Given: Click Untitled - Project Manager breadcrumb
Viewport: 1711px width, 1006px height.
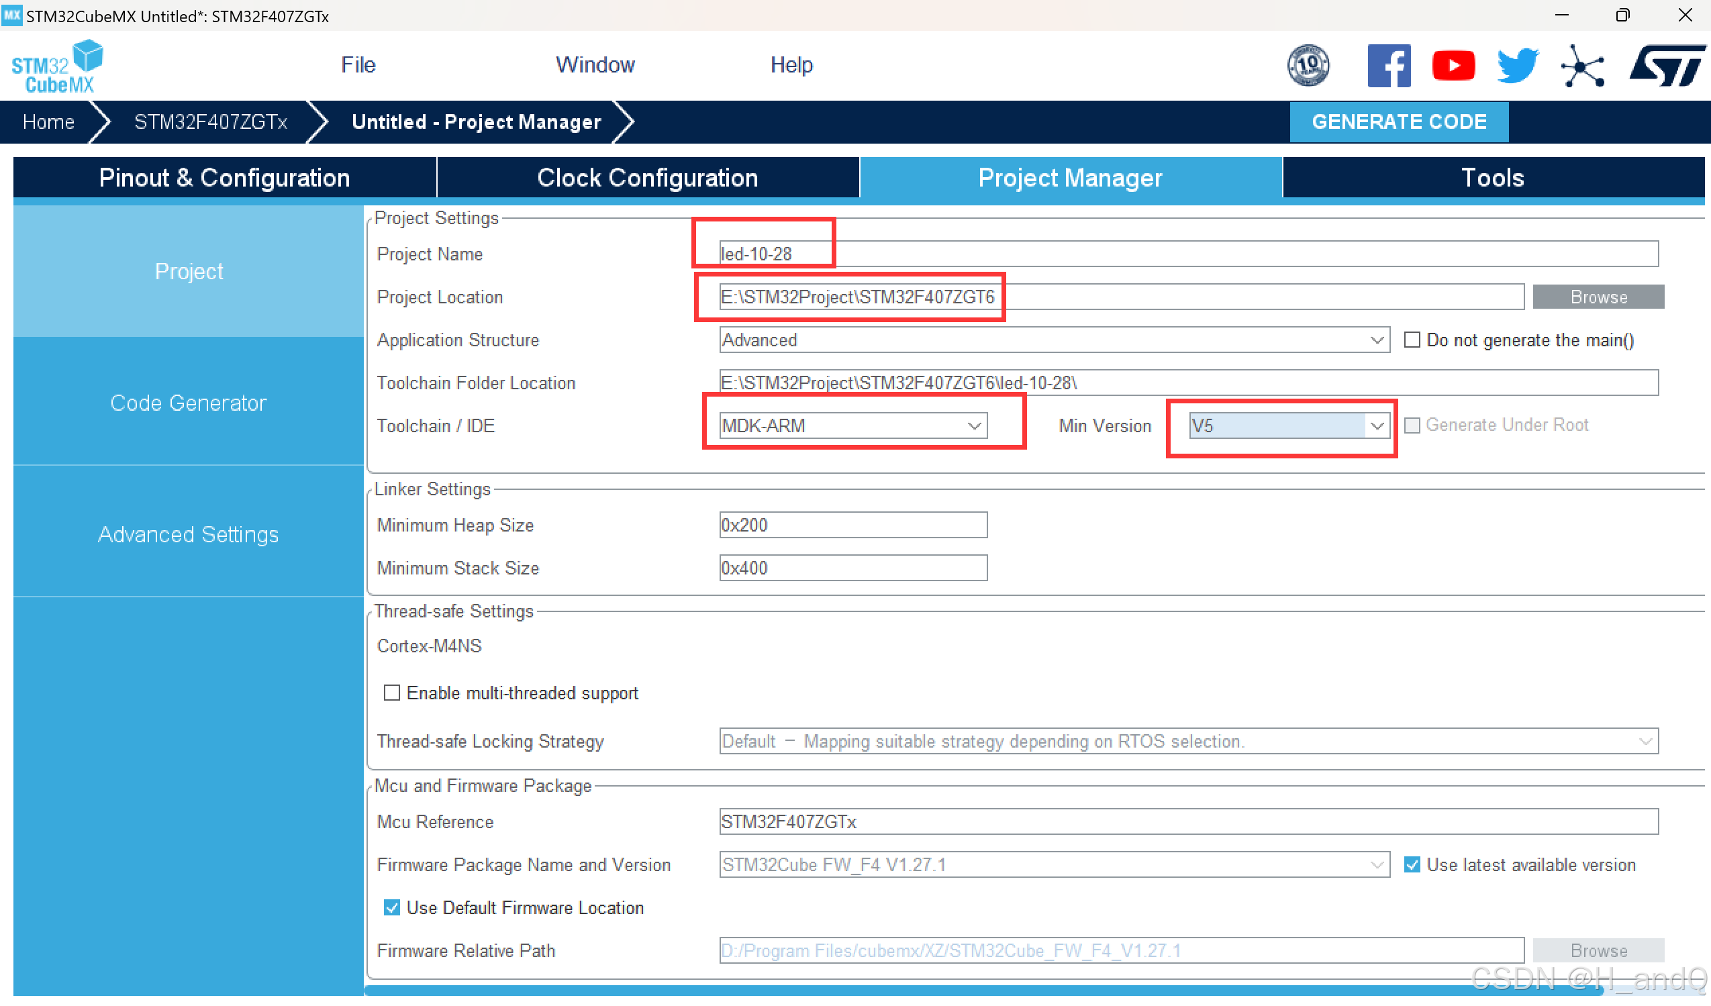Looking at the screenshot, I should [476, 122].
